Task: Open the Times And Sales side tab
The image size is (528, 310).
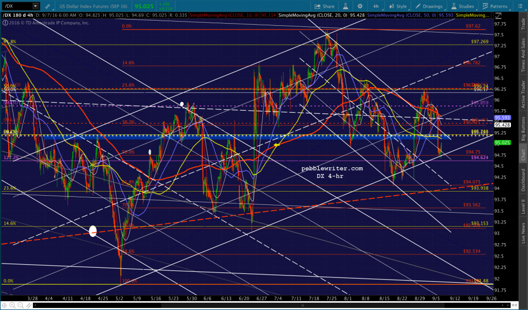Action: (x=523, y=55)
